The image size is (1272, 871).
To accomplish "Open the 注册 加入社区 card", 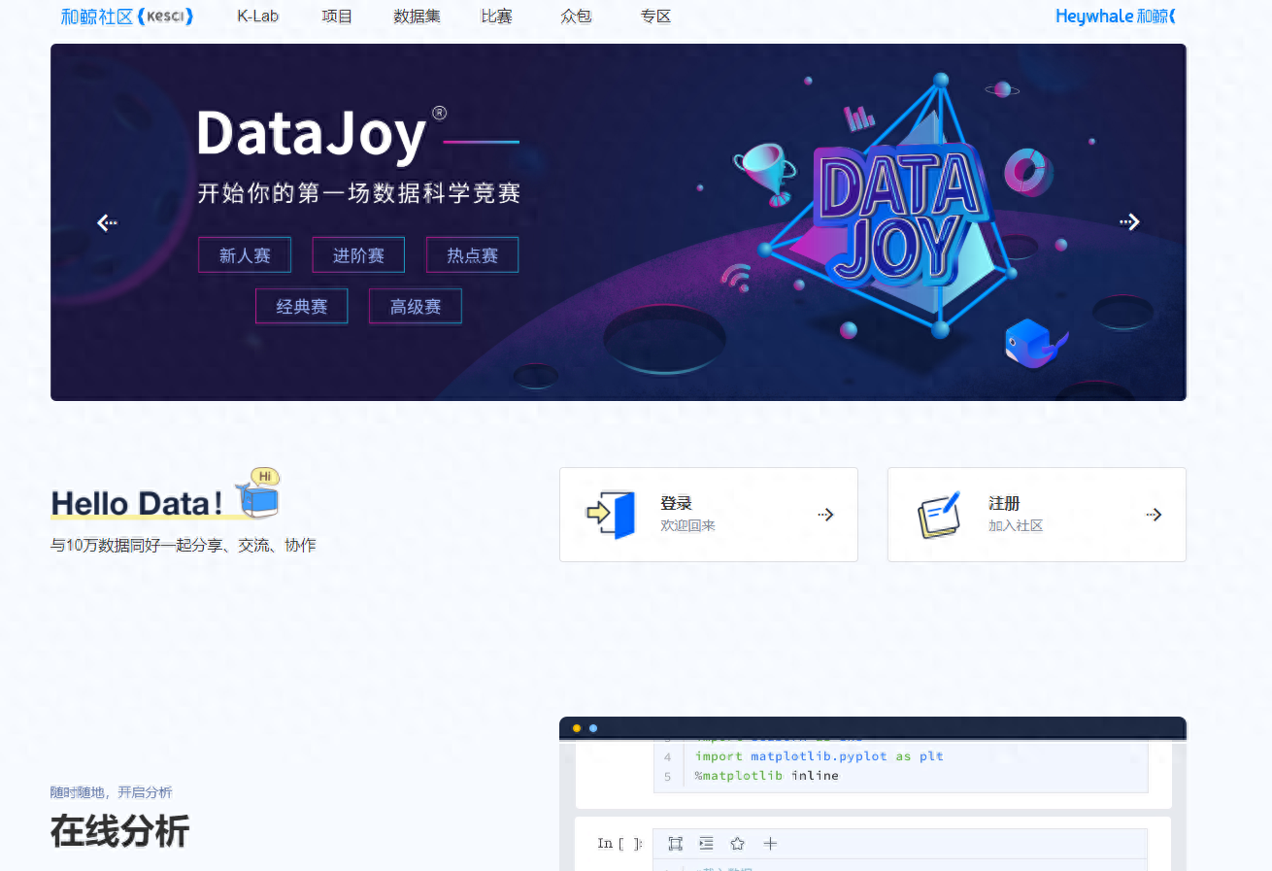I will (x=1037, y=515).
